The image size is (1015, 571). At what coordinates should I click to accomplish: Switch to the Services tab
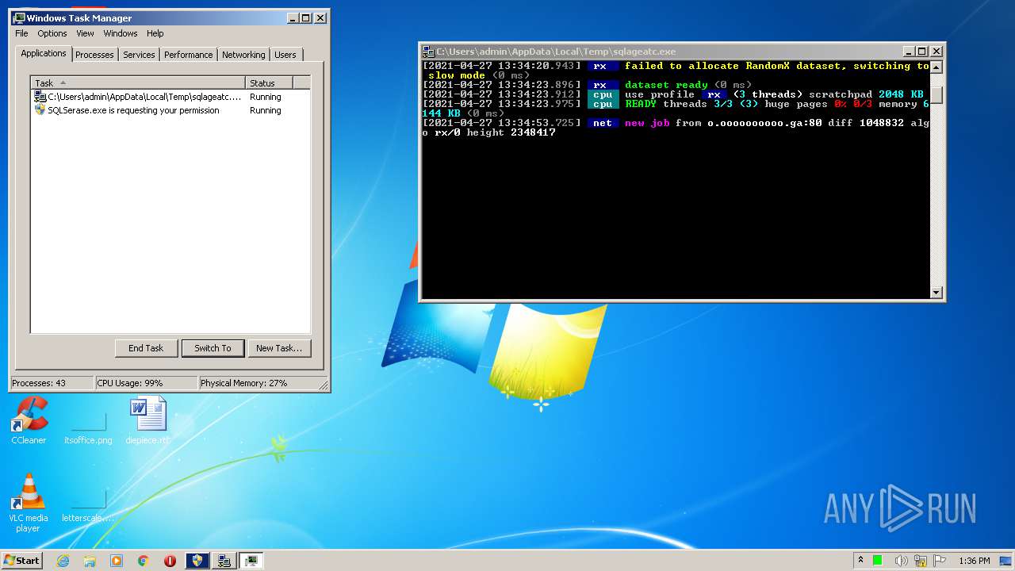[x=139, y=55]
